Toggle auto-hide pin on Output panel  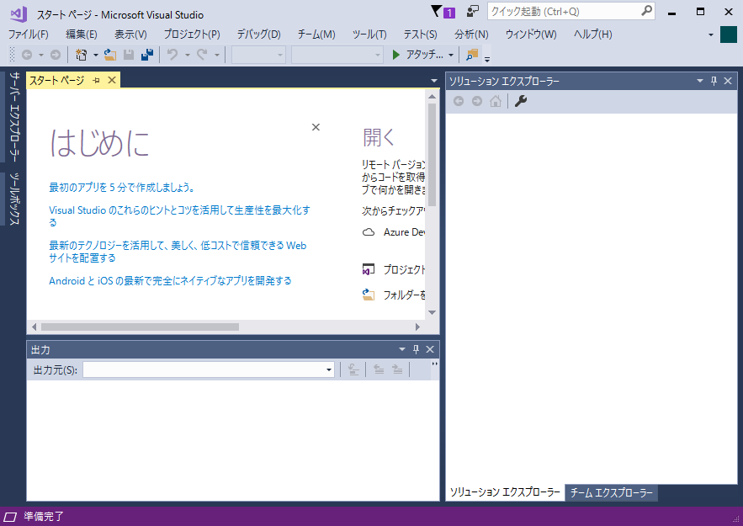[416, 349]
